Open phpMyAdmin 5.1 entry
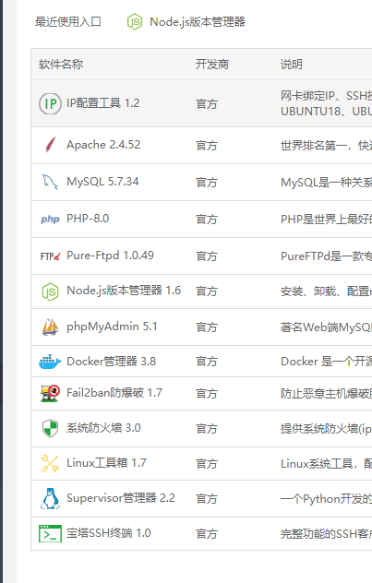This screenshot has height=583, width=372. pos(112,327)
